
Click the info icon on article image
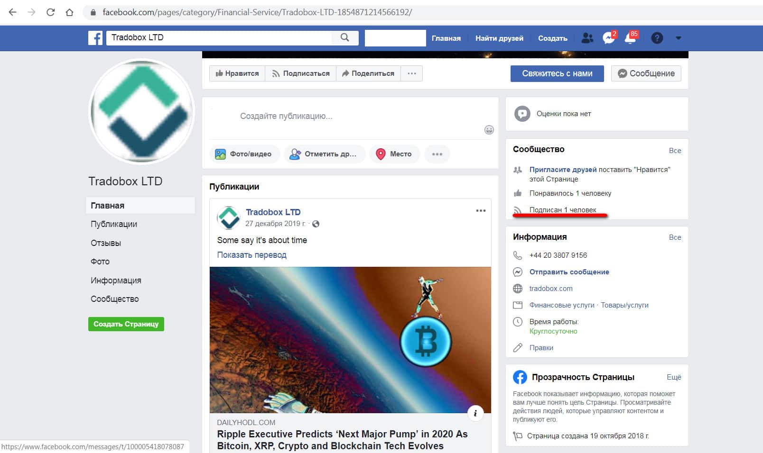pyautogui.click(x=475, y=413)
